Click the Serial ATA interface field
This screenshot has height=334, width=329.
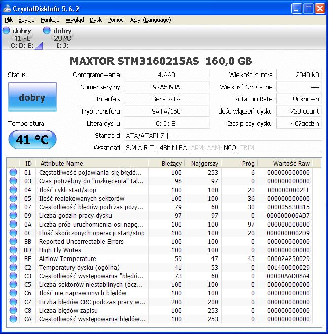[167, 99]
